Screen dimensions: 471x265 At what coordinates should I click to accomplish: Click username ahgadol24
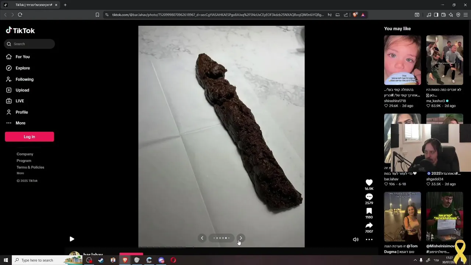pyautogui.click(x=435, y=179)
